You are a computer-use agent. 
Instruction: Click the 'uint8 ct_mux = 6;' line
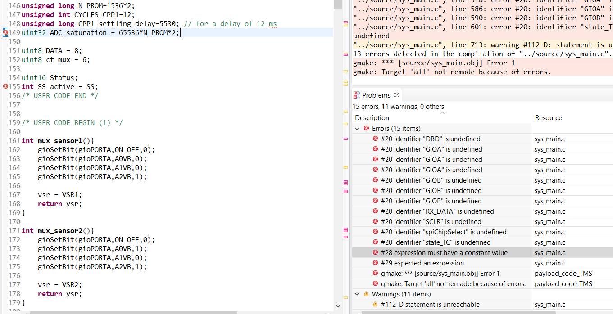click(x=56, y=59)
